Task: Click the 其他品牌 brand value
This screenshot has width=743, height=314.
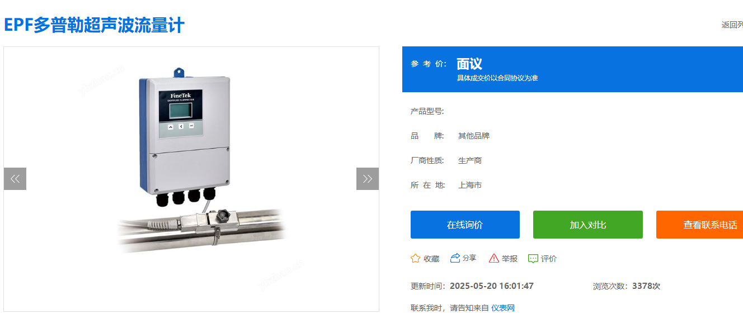Action: pyautogui.click(x=474, y=136)
